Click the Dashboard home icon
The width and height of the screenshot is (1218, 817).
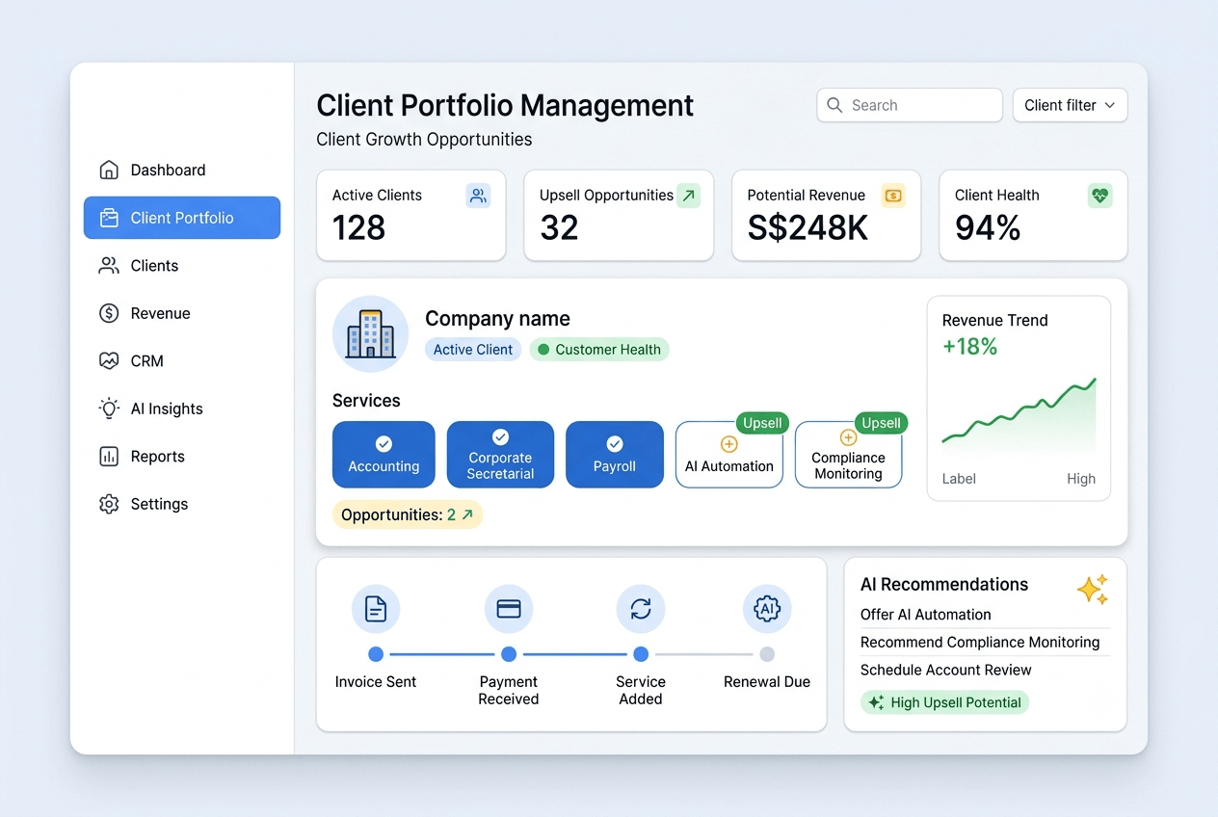tap(109, 171)
